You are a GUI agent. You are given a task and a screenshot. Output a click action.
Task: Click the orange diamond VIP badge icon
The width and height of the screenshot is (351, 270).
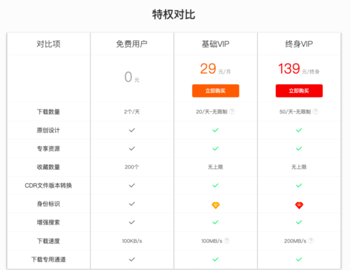(x=216, y=205)
